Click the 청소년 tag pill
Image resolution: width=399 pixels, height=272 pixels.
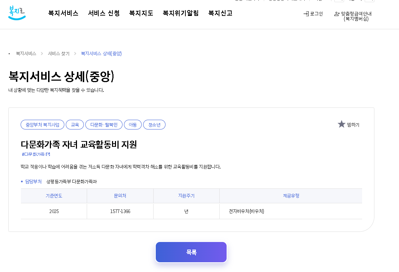coord(154,124)
